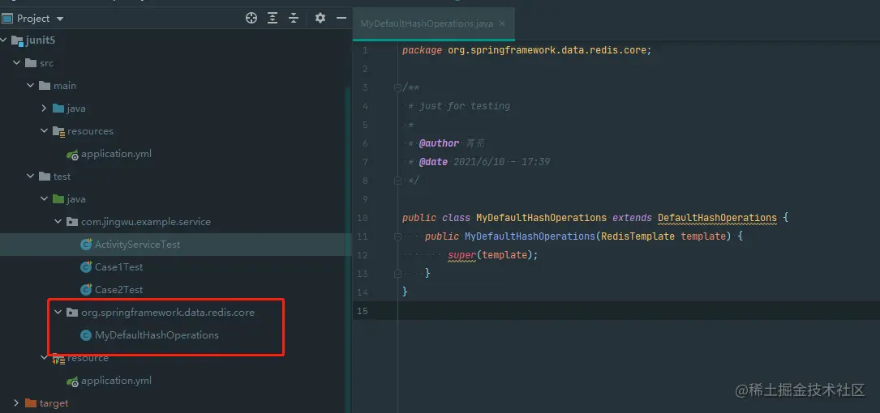Click the application.yml file icon under resources

[x=72, y=154]
